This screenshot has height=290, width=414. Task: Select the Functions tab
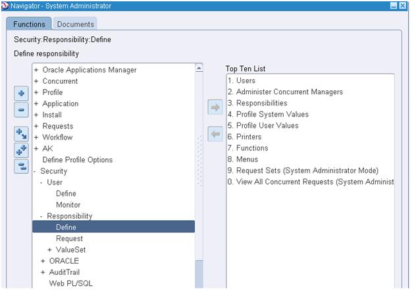[x=29, y=24]
